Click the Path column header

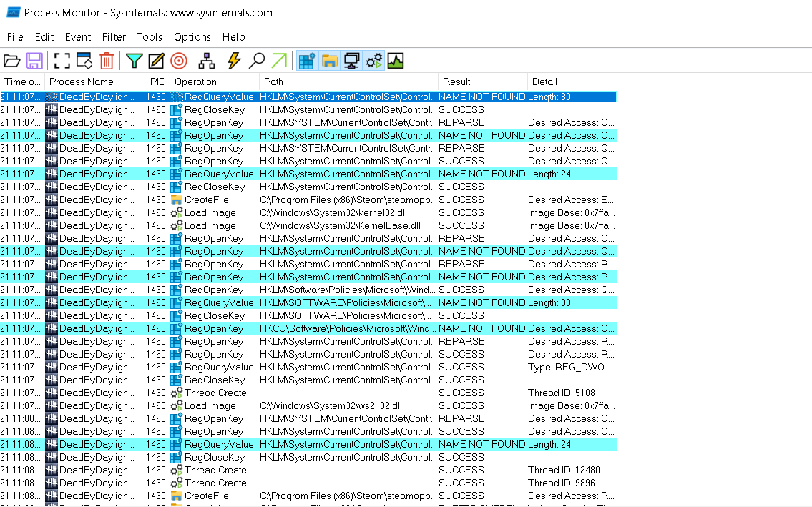pos(348,82)
